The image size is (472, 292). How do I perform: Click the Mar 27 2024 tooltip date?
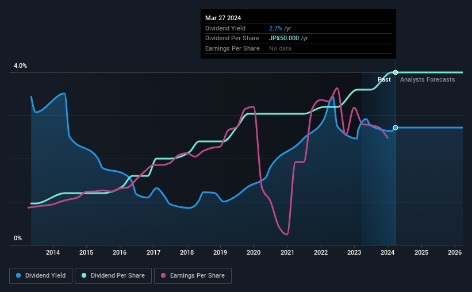pyautogui.click(x=223, y=18)
